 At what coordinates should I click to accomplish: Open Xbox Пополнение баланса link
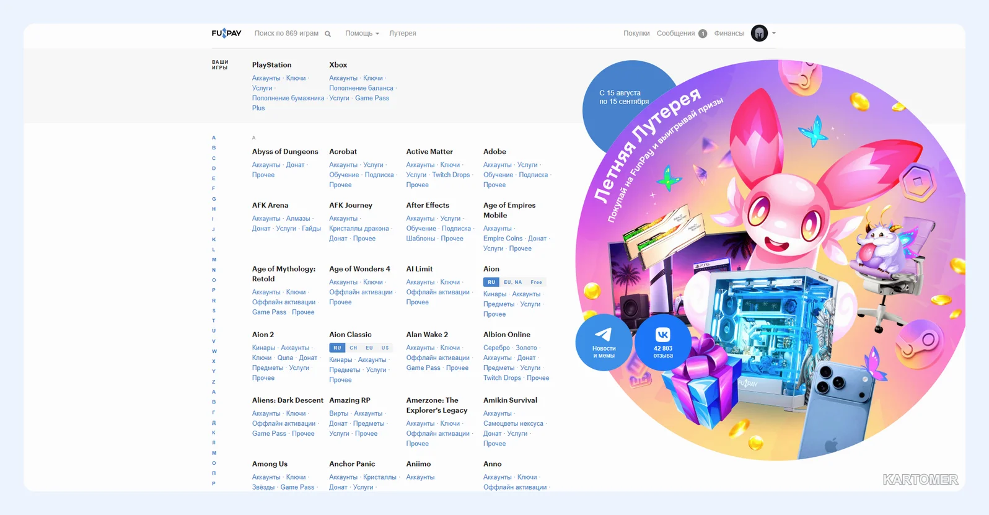click(x=361, y=88)
